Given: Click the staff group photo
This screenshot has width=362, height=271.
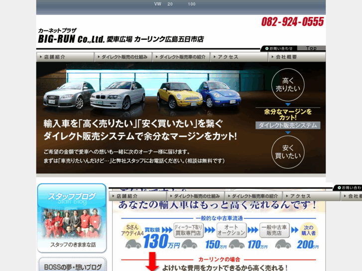Looking at the screenshot, I should tap(72, 223).
